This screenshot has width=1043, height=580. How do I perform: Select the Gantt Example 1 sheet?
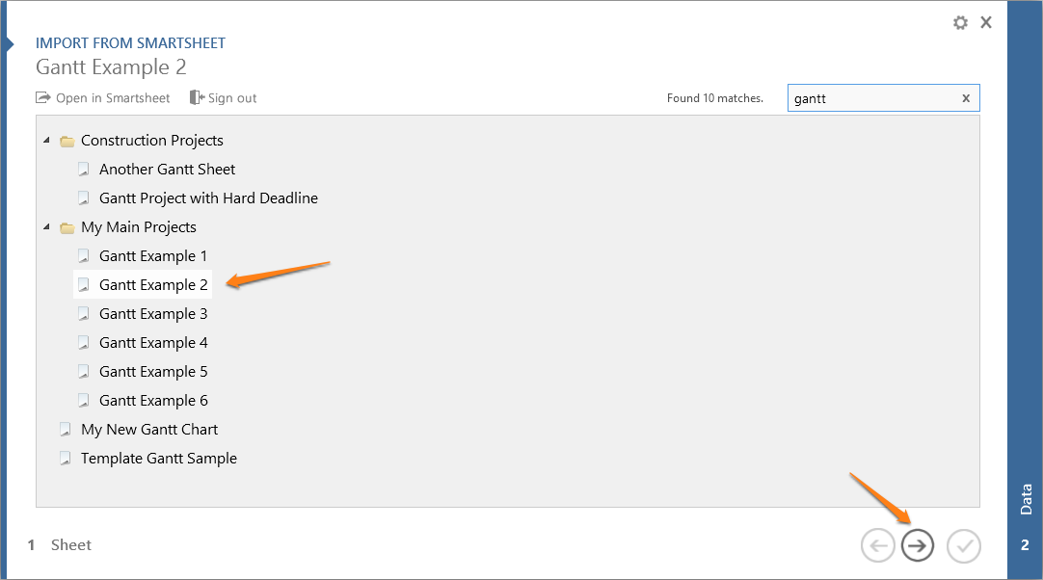[153, 256]
